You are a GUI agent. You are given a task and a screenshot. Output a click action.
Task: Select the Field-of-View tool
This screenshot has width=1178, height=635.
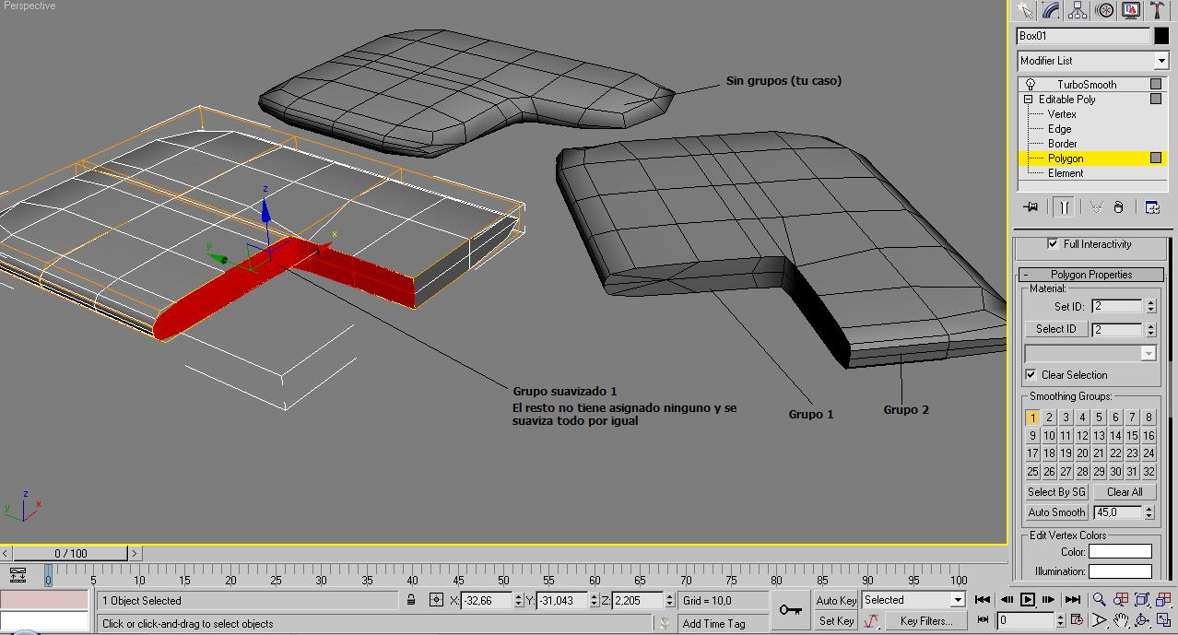[x=1099, y=621]
